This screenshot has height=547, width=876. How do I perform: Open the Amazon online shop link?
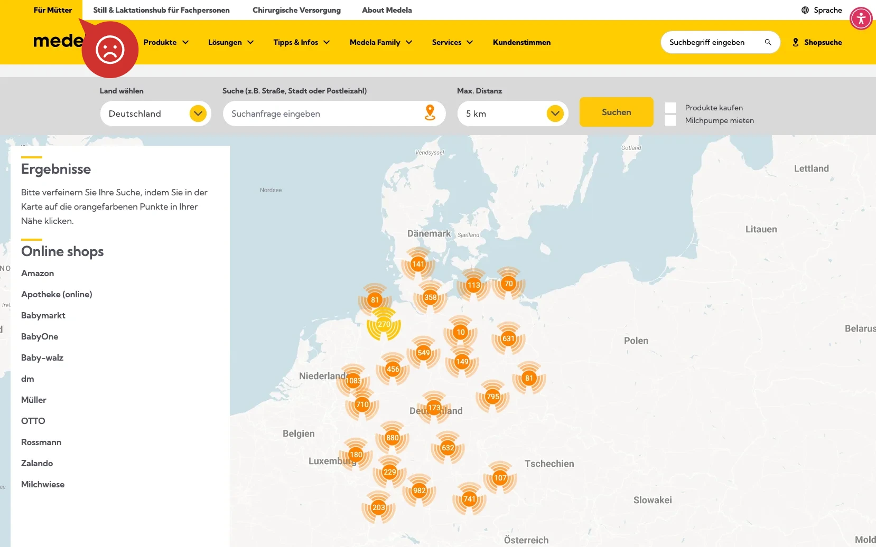(x=38, y=273)
